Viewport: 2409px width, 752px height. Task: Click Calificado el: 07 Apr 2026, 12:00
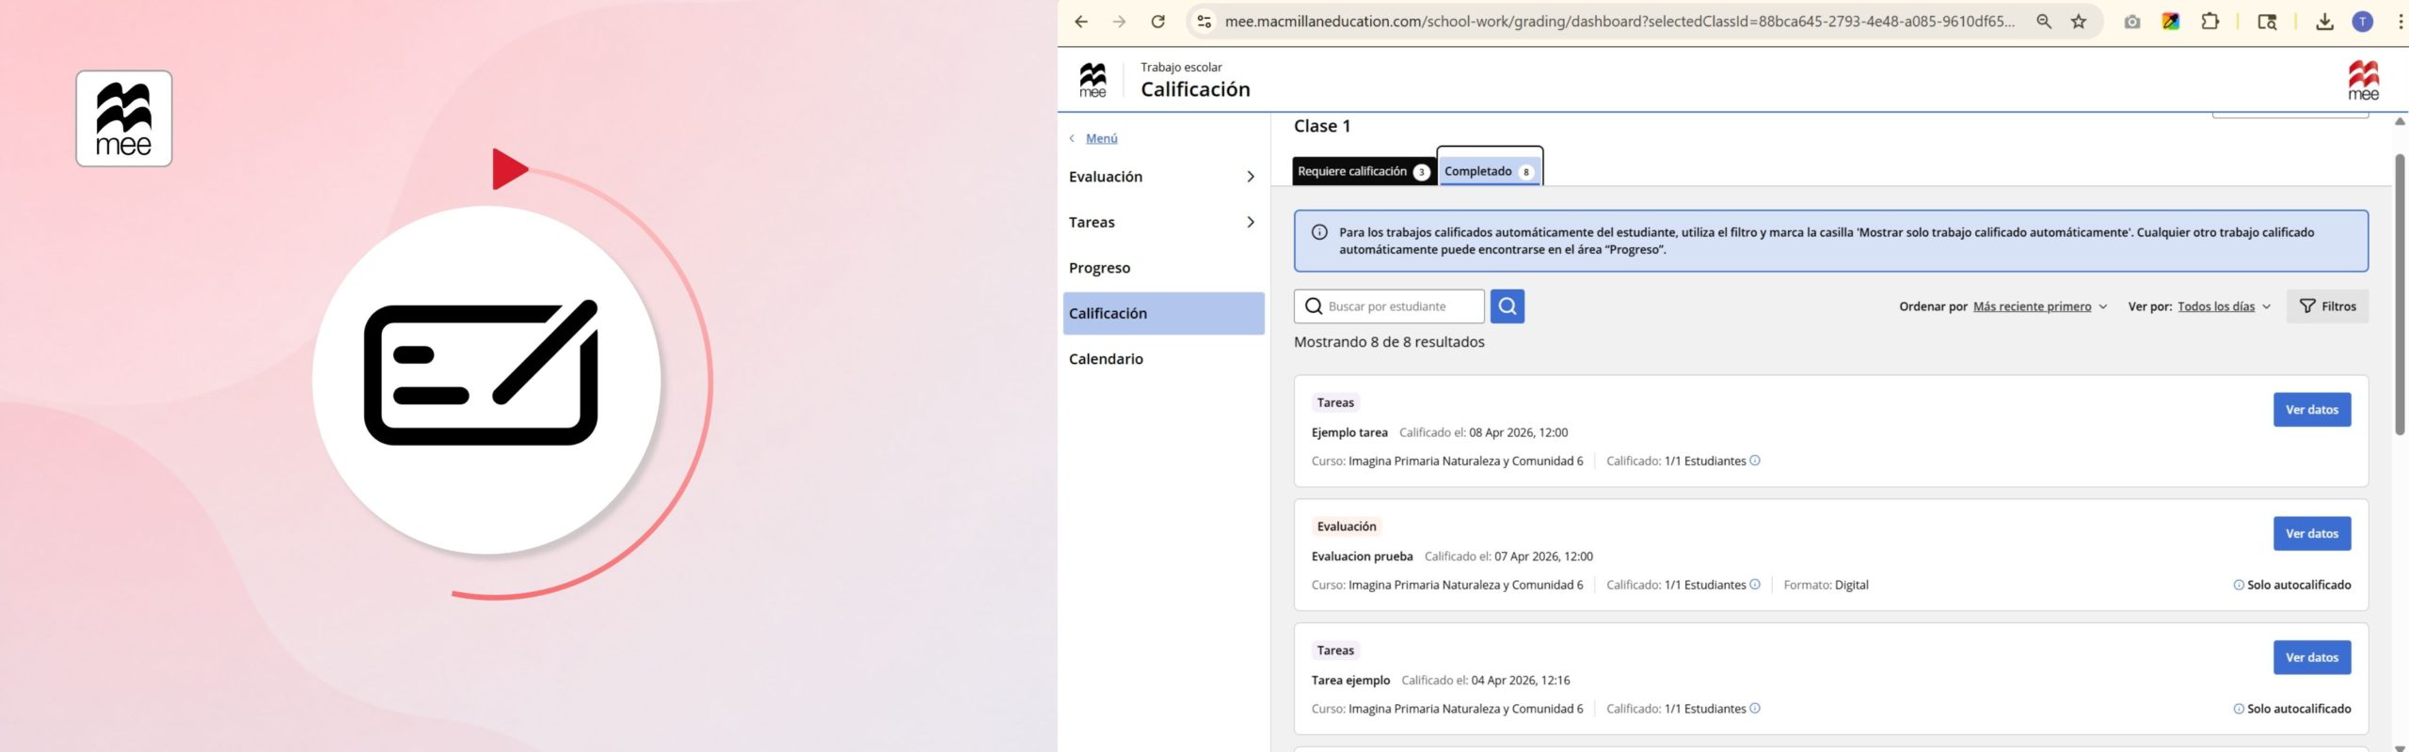1508,556
